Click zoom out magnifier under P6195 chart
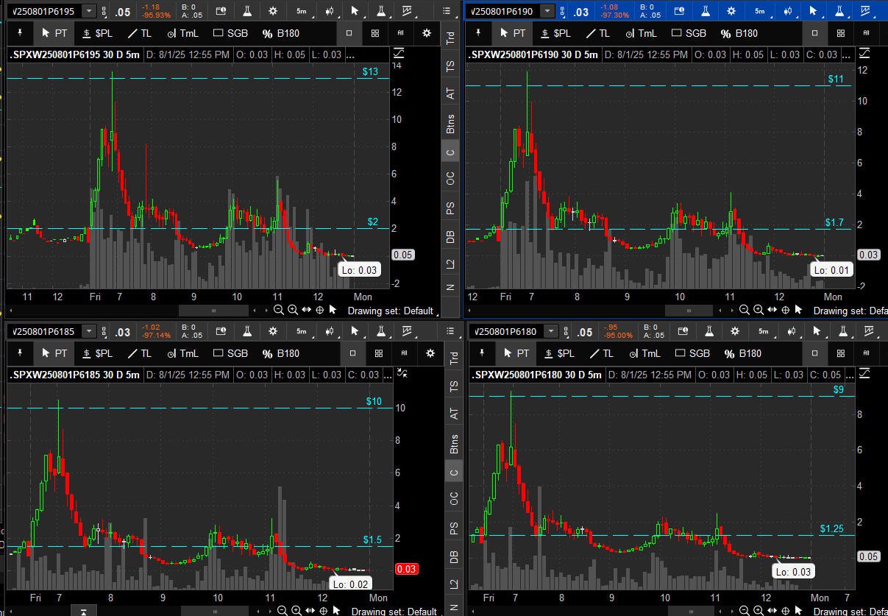 pyautogui.click(x=279, y=310)
